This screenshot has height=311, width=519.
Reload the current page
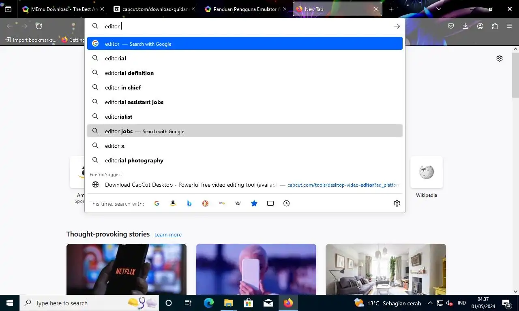(39, 26)
